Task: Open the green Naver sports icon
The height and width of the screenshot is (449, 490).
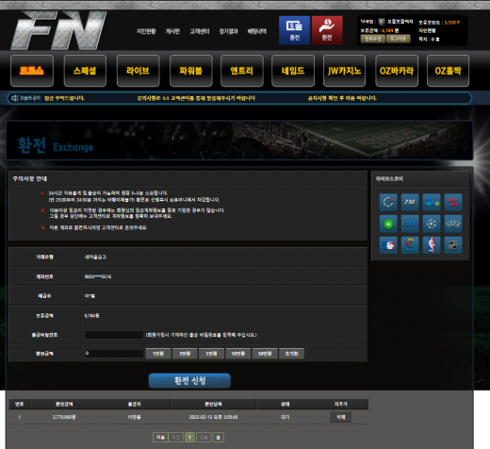Action: coord(388,224)
